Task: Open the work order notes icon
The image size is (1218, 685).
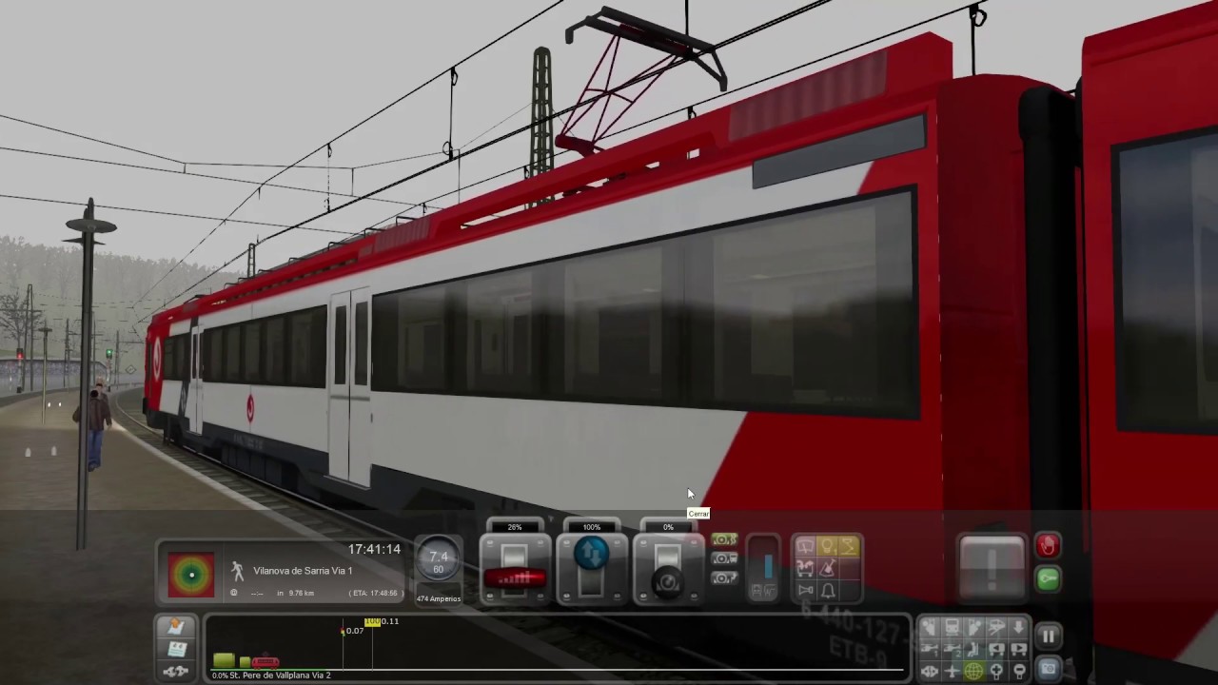Action: (x=176, y=649)
